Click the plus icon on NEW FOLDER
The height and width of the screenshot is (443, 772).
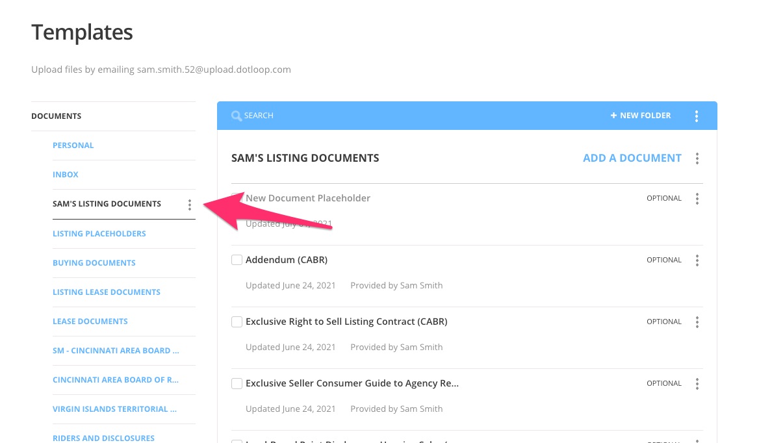(x=613, y=115)
